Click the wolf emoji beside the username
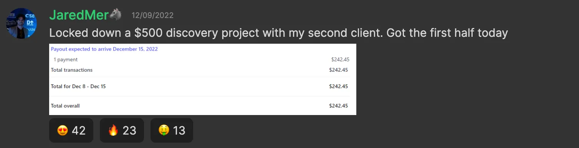 point(116,15)
